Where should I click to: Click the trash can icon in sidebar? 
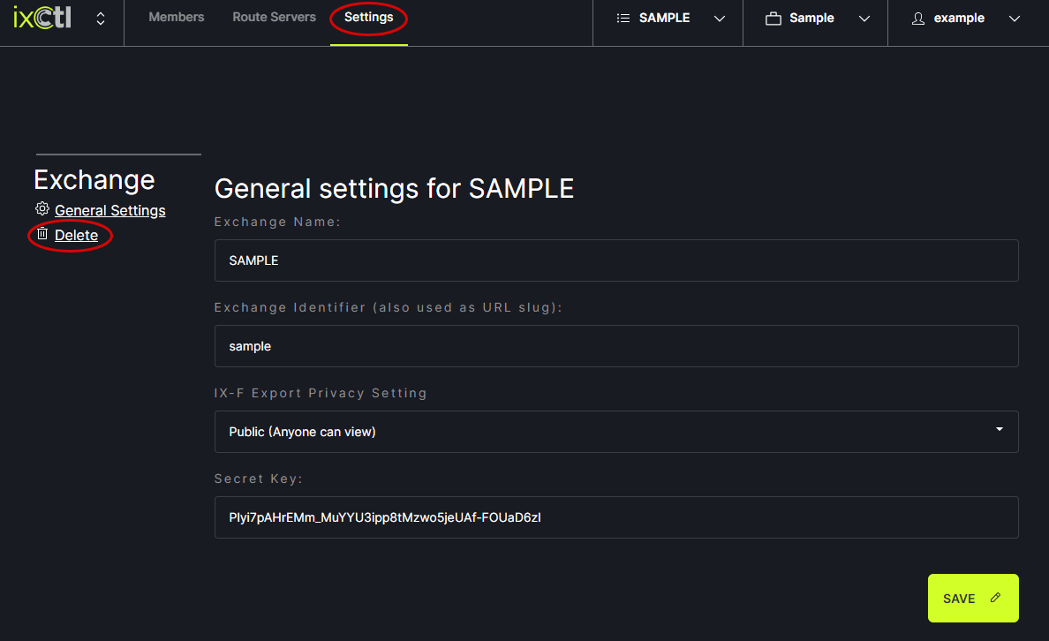point(42,234)
